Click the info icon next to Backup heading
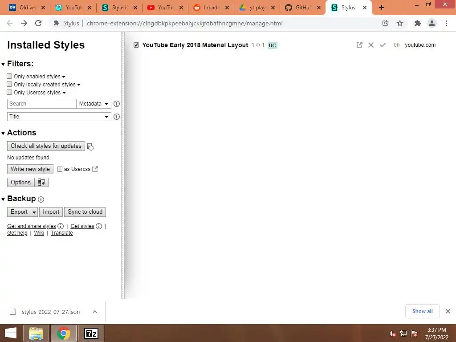The height and width of the screenshot is (342, 456). point(41,199)
